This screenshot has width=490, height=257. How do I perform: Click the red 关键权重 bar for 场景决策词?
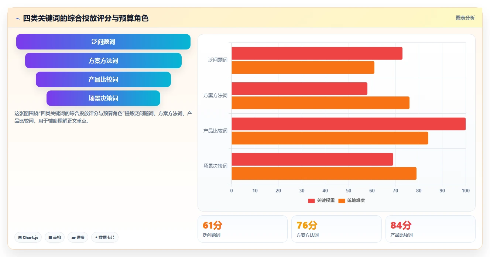[x=312, y=159]
